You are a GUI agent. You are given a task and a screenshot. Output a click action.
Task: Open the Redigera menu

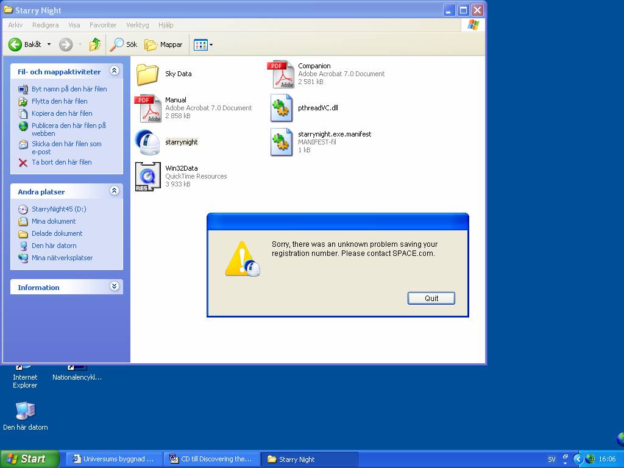tap(45, 25)
